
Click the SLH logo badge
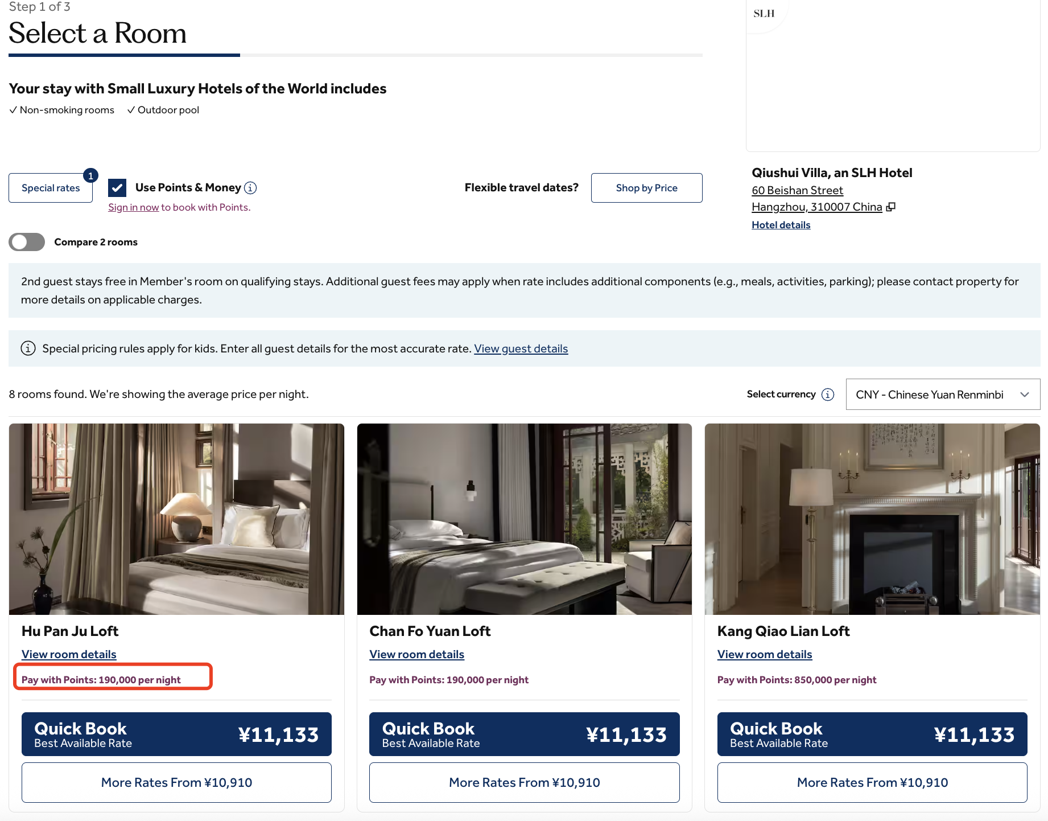(x=764, y=14)
